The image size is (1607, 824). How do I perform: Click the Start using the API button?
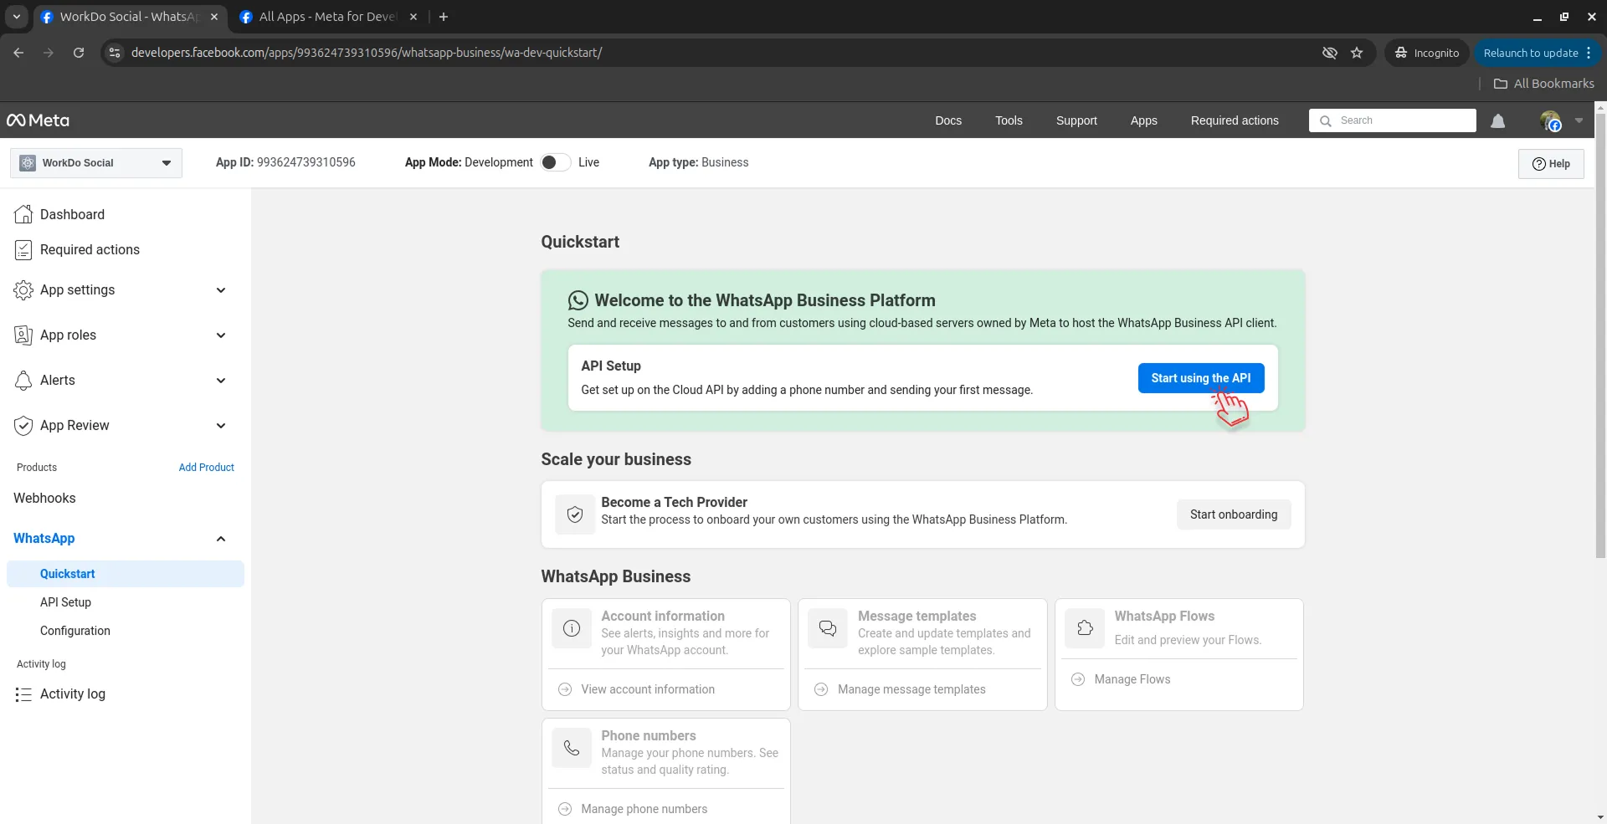(x=1200, y=378)
